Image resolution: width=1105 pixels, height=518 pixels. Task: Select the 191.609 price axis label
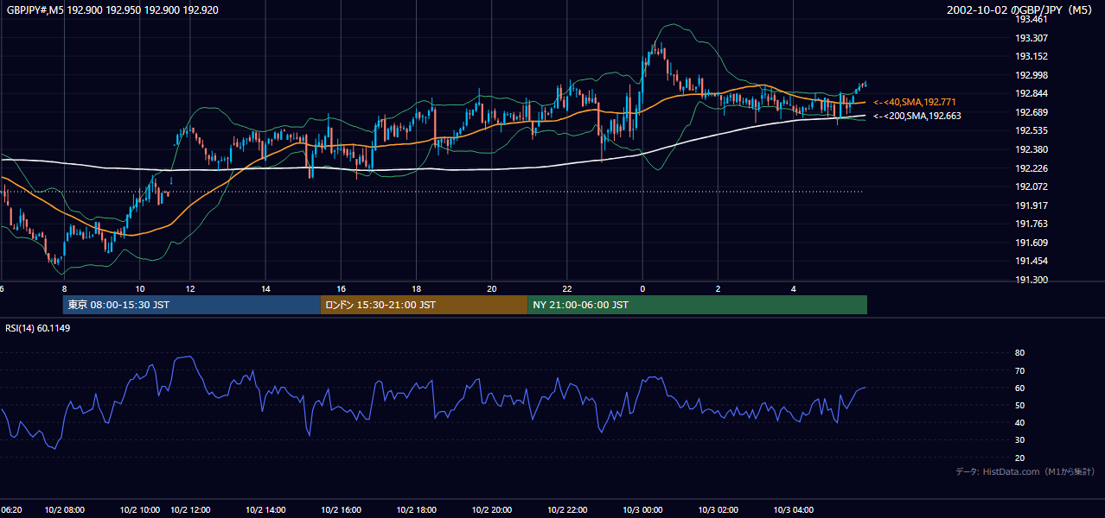1031,243
